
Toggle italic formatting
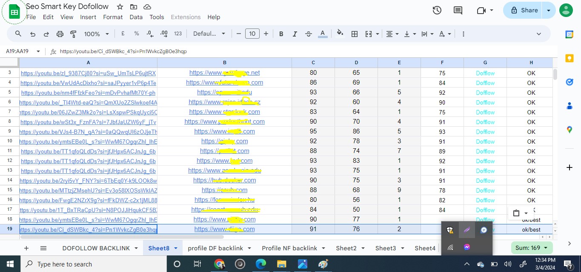(x=295, y=34)
